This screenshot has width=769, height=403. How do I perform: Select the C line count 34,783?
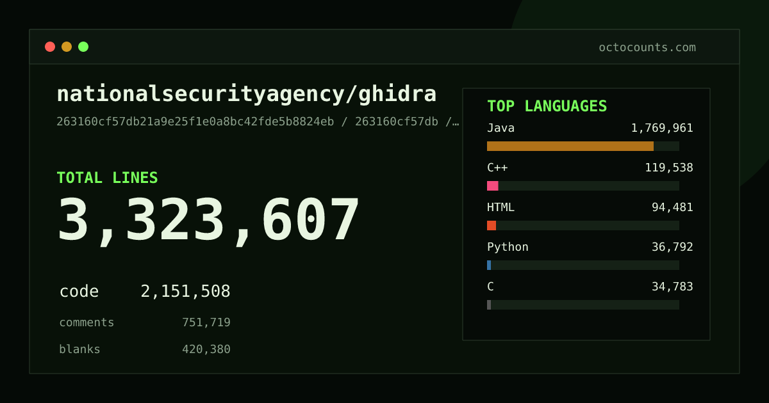point(672,287)
